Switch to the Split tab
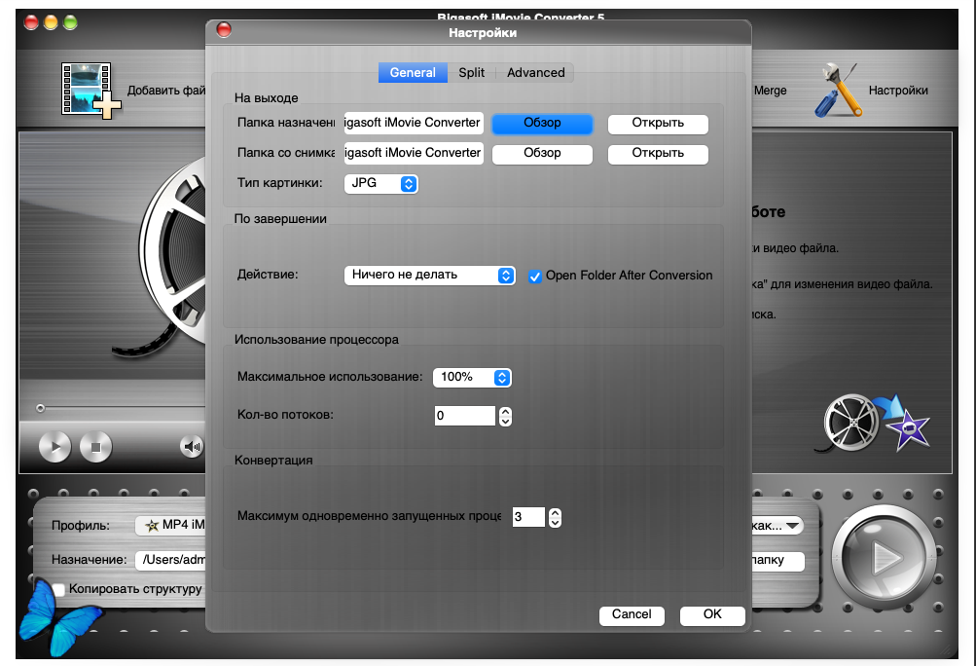Viewport: 976px width, 666px height. coord(471,72)
